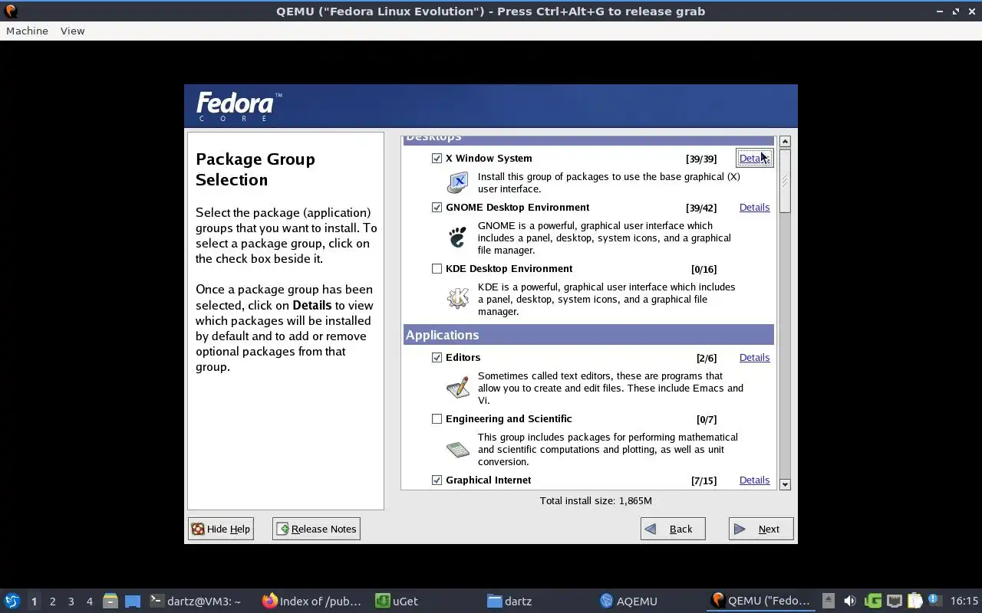
Task: Click the volume speaker tray icon
Action: (849, 601)
